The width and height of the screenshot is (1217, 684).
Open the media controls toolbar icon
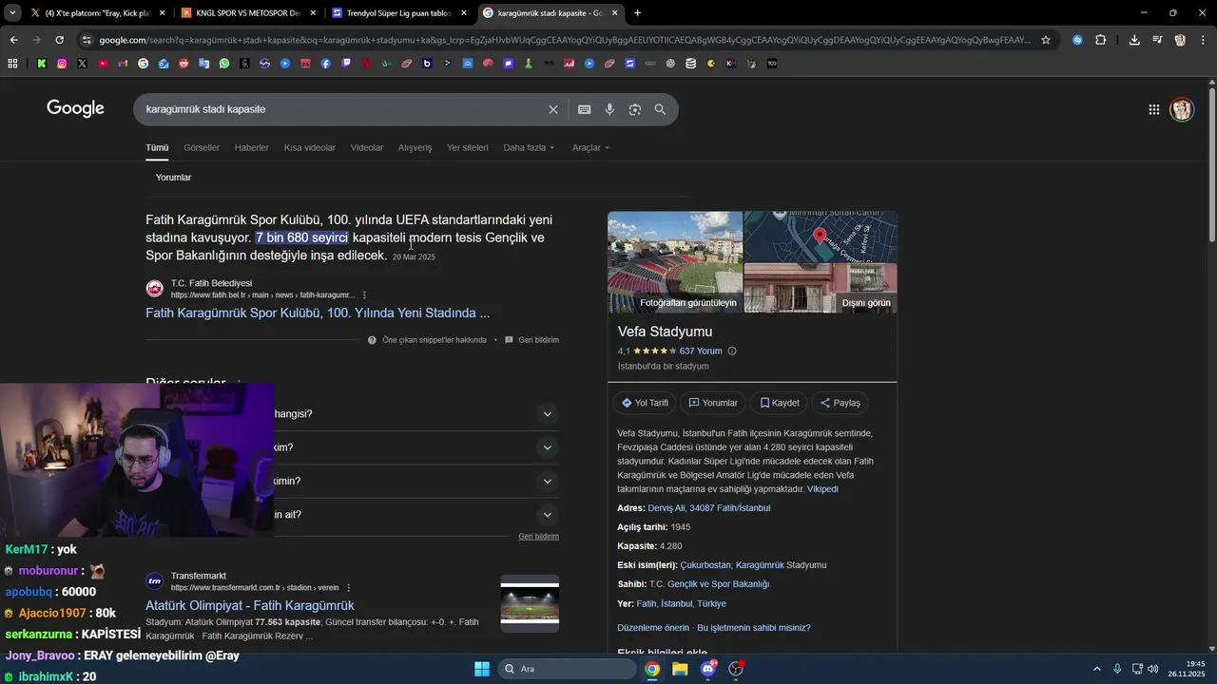point(1157,40)
